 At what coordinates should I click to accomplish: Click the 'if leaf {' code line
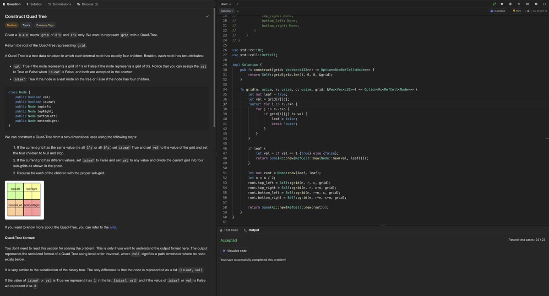coord(257,148)
